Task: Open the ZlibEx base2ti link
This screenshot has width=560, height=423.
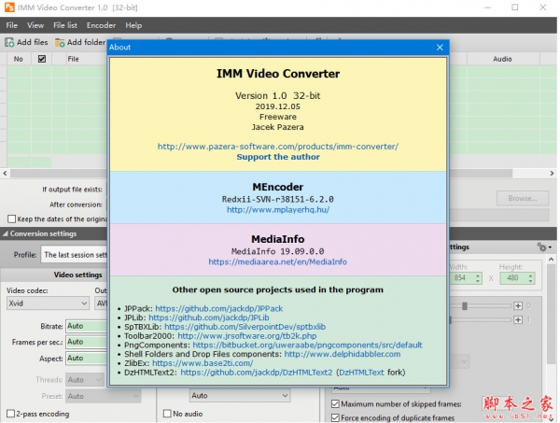Action: coord(203,363)
